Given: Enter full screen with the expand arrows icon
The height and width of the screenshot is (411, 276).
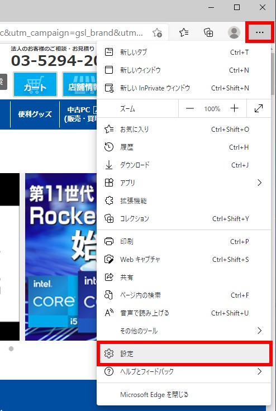Looking at the screenshot, I should pos(259,108).
